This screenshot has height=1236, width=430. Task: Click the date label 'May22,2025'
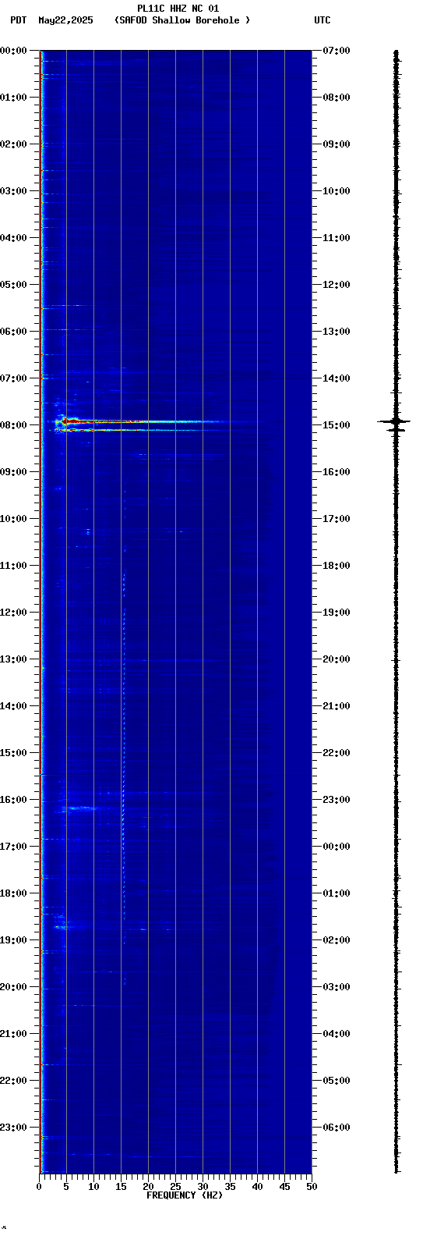click(65, 20)
